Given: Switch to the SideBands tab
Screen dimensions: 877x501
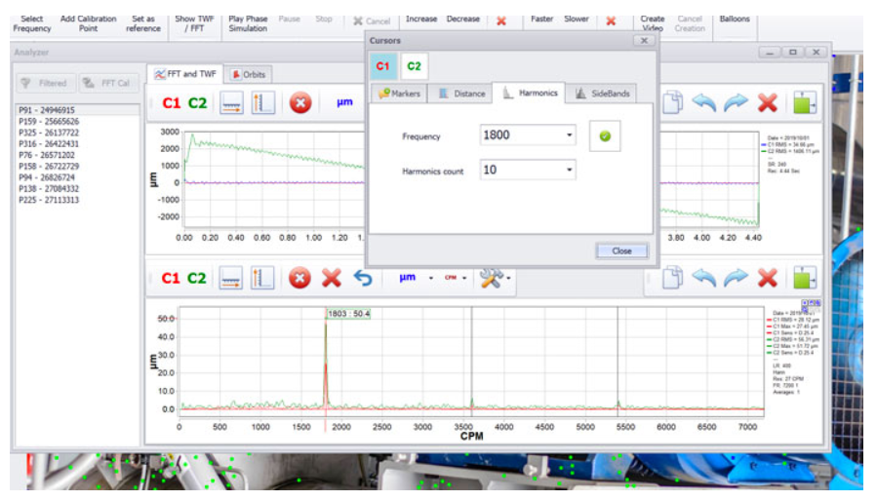Looking at the screenshot, I should (603, 94).
